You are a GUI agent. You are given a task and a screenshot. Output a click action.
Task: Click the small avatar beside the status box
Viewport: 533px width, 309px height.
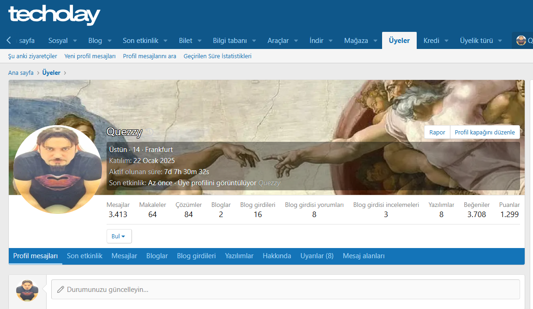click(27, 290)
